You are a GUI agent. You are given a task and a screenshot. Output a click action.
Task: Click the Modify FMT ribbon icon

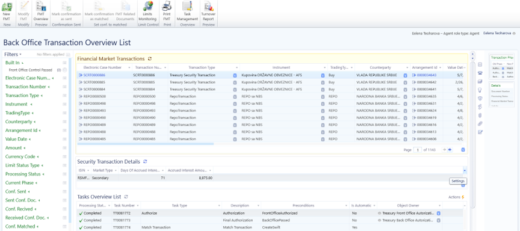coord(23,6)
